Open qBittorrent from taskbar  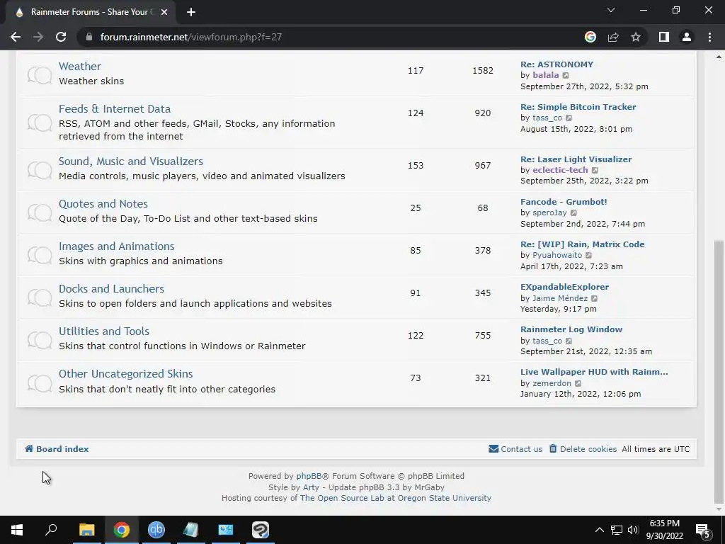point(156,530)
